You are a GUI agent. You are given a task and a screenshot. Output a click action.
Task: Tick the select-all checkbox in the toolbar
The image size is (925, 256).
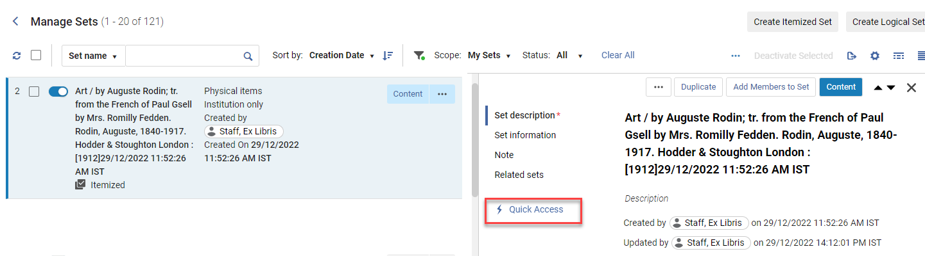(36, 55)
